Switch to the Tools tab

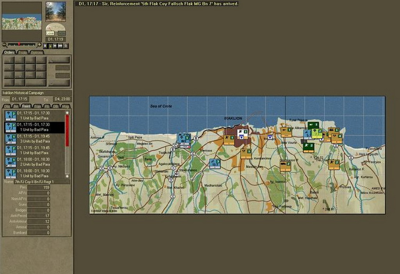point(23,52)
